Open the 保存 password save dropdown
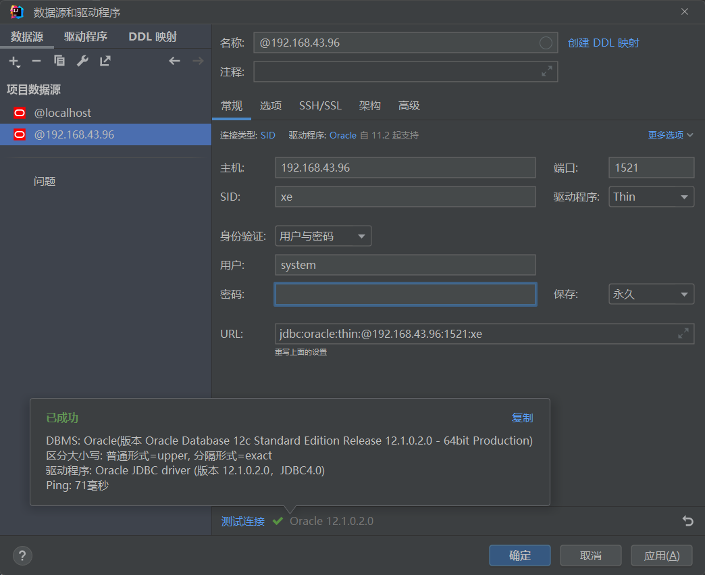This screenshot has height=575, width=705. [x=651, y=295]
